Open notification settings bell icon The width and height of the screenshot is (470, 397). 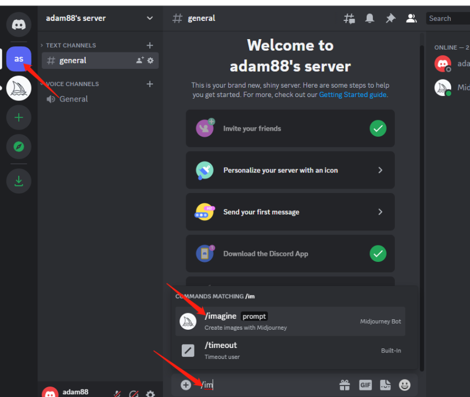pyautogui.click(x=369, y=19)
